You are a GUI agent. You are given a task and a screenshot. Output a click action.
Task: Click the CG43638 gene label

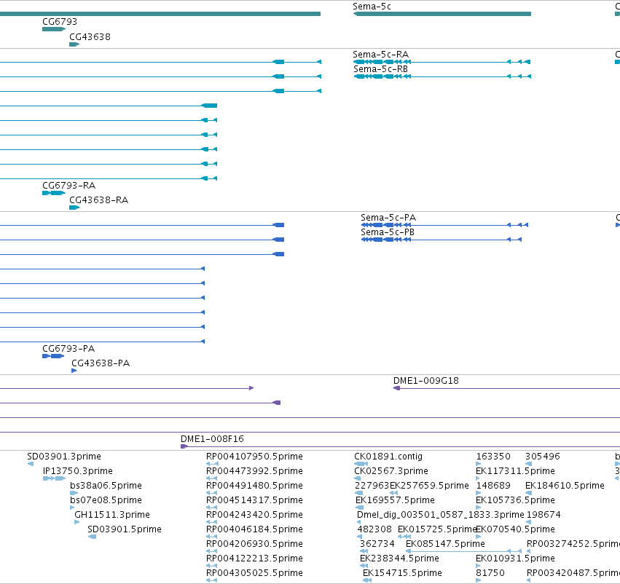click(x=90, y=36)
